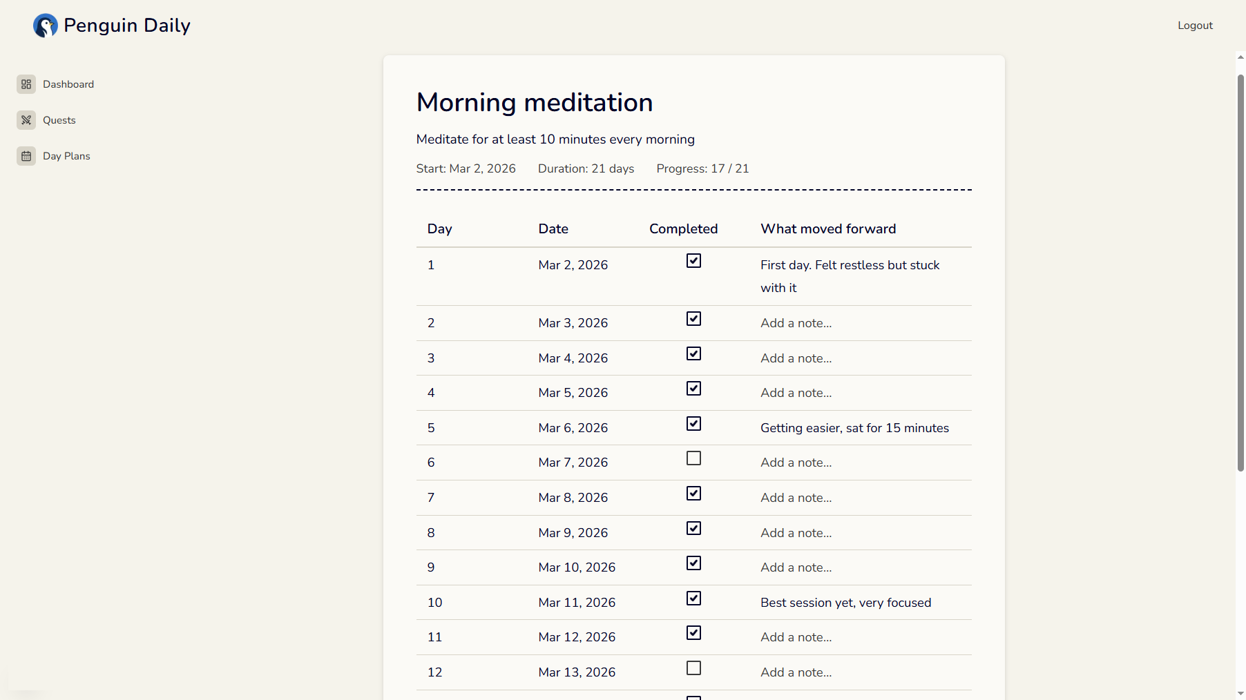1246x700 pixels.
Task: Go to the Quests page
Action: (x=59, y=120)
